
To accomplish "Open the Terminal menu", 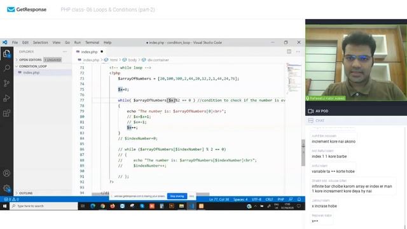I will coord(92,43).
